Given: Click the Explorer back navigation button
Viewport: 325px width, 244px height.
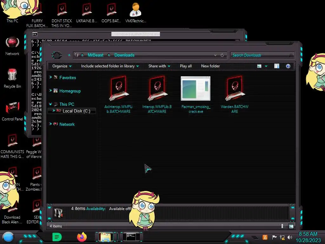Looking at the screenshot, I should pyautogui.click(x=56, y=55).
